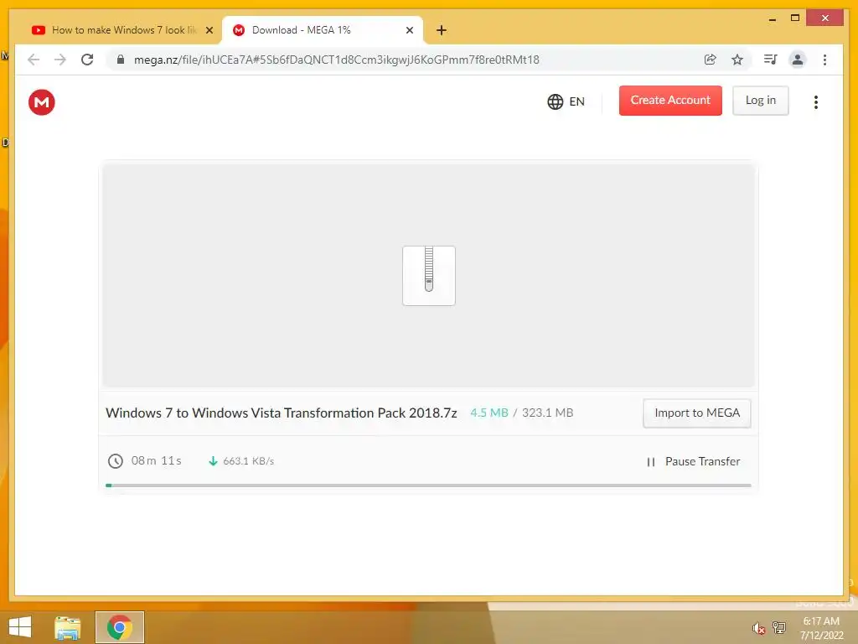858x644 pixels.
Task: Click Import to MEGA button
Action: pyautogui.click(x=696, y=413)
